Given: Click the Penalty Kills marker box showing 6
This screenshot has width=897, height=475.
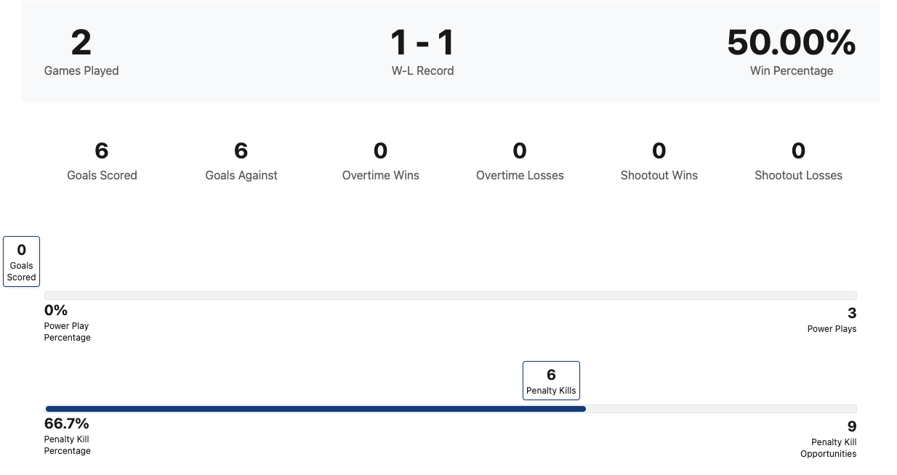Looking at the screenshot, I should 551,381.
